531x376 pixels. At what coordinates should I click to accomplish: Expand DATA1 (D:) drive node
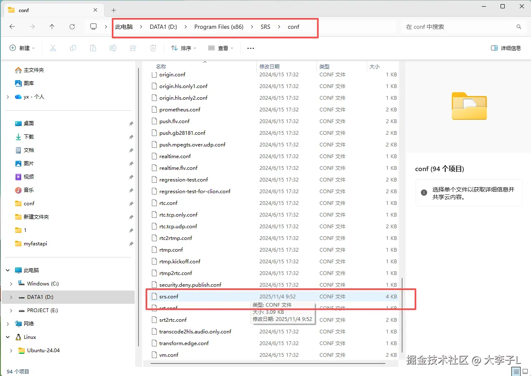click(x=11, y=297)
